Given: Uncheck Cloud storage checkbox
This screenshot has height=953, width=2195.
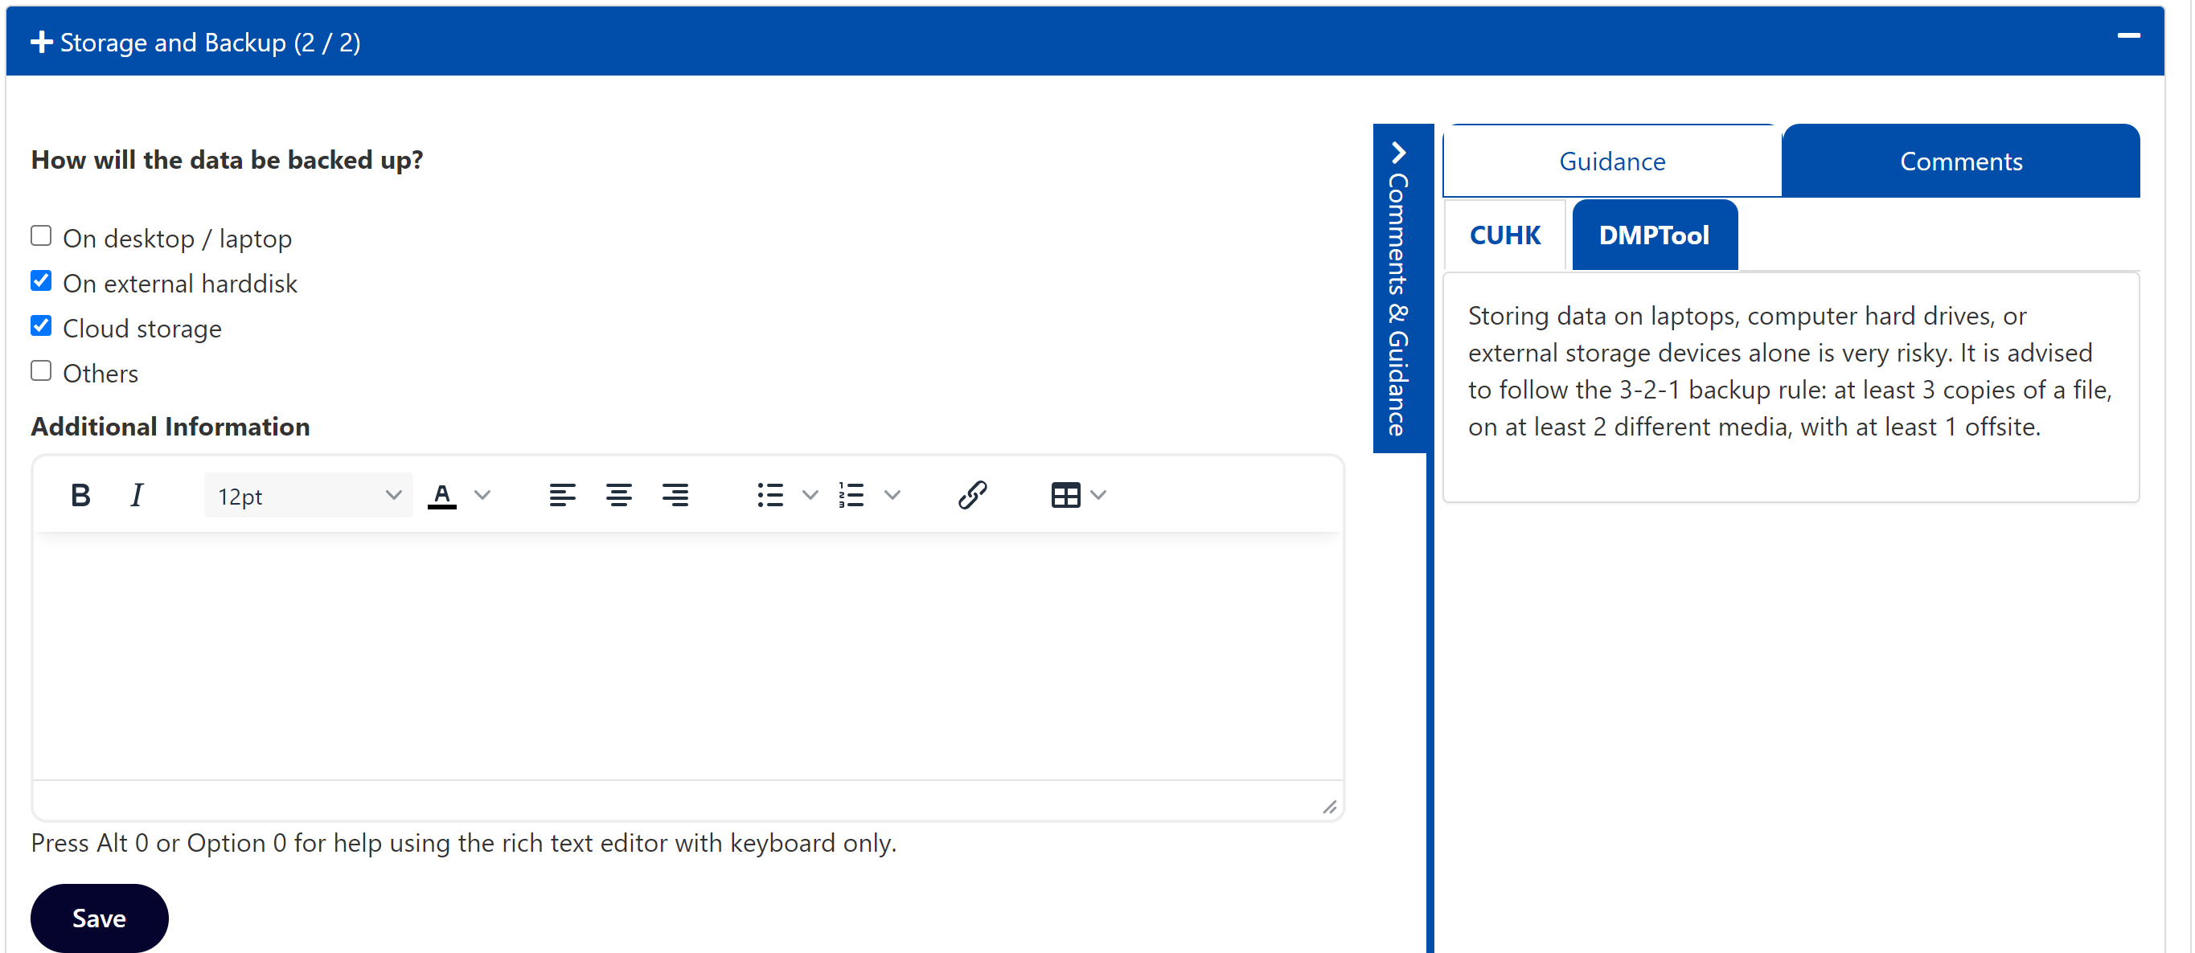Looking at the screenshot, I should tap(41, 326).
